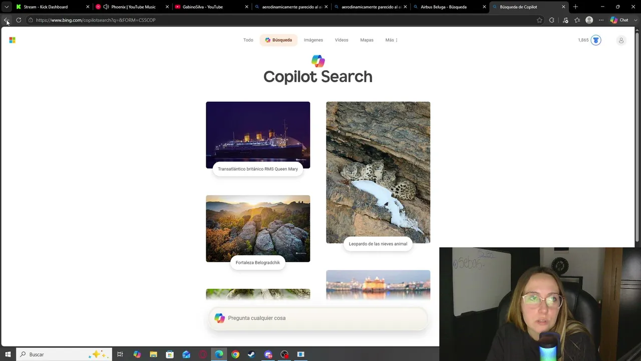Switch to the Phoenix YouTube Music tab
This screenshot has height=361, width=641.
pyautogui.click(x=133, y=7)
